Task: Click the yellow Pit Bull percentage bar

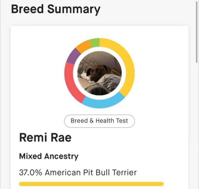Action: [x=91, y=184]
